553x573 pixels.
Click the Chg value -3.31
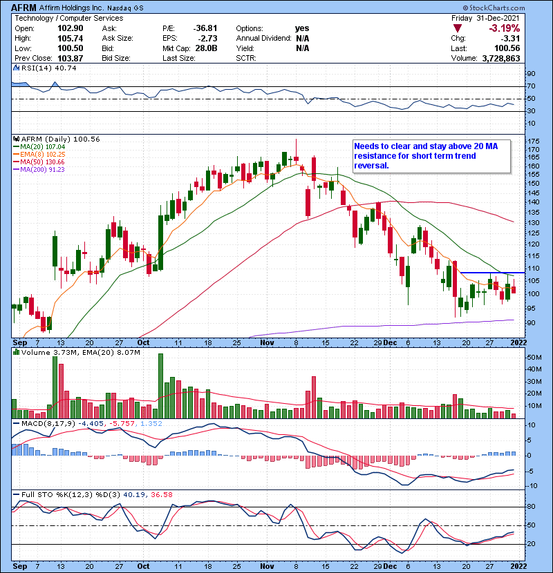[510, 39]
